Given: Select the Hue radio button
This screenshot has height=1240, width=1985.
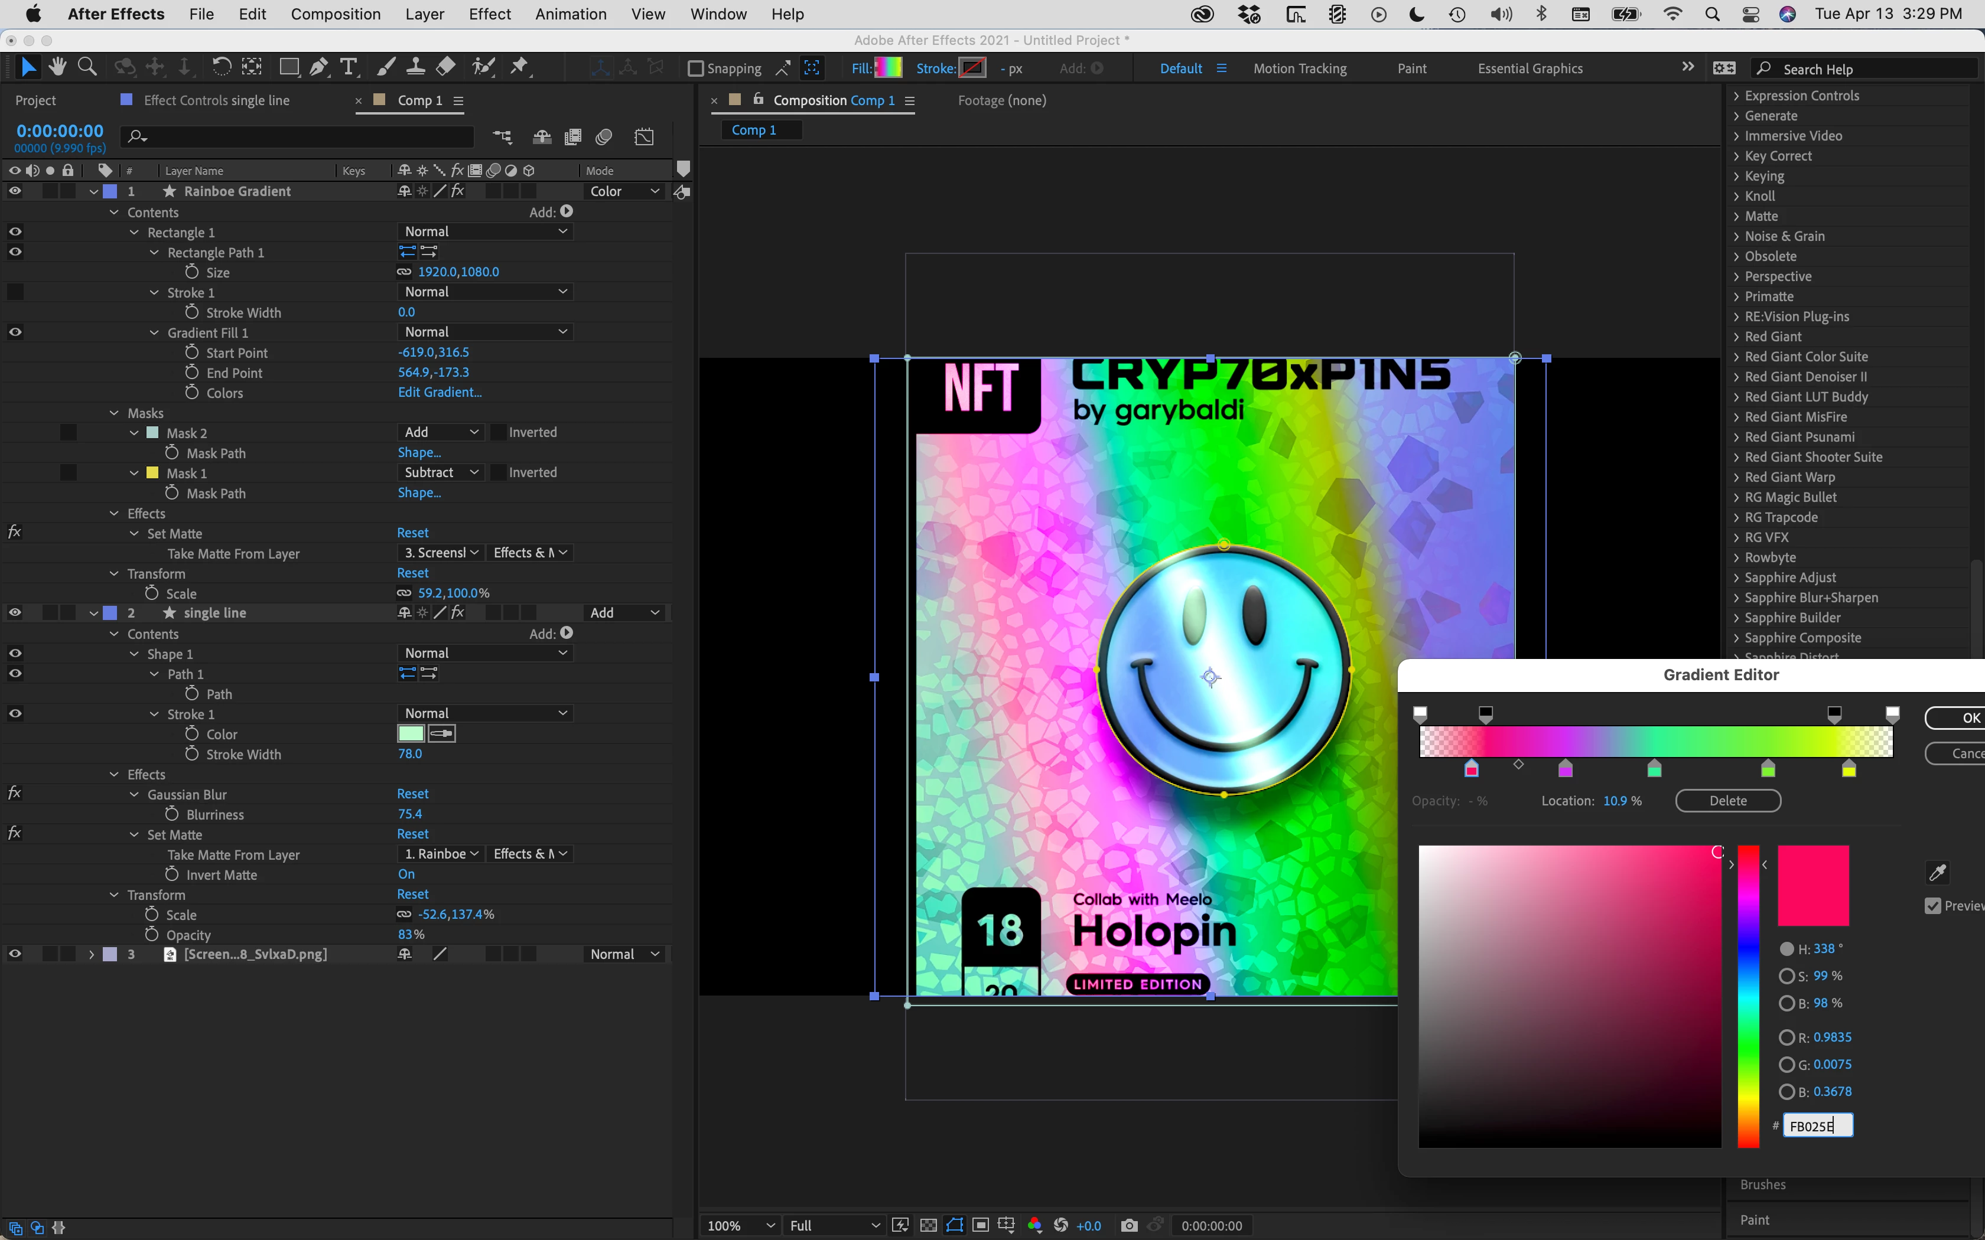Looking at the screenshot, I should (x=1786, y=949).
